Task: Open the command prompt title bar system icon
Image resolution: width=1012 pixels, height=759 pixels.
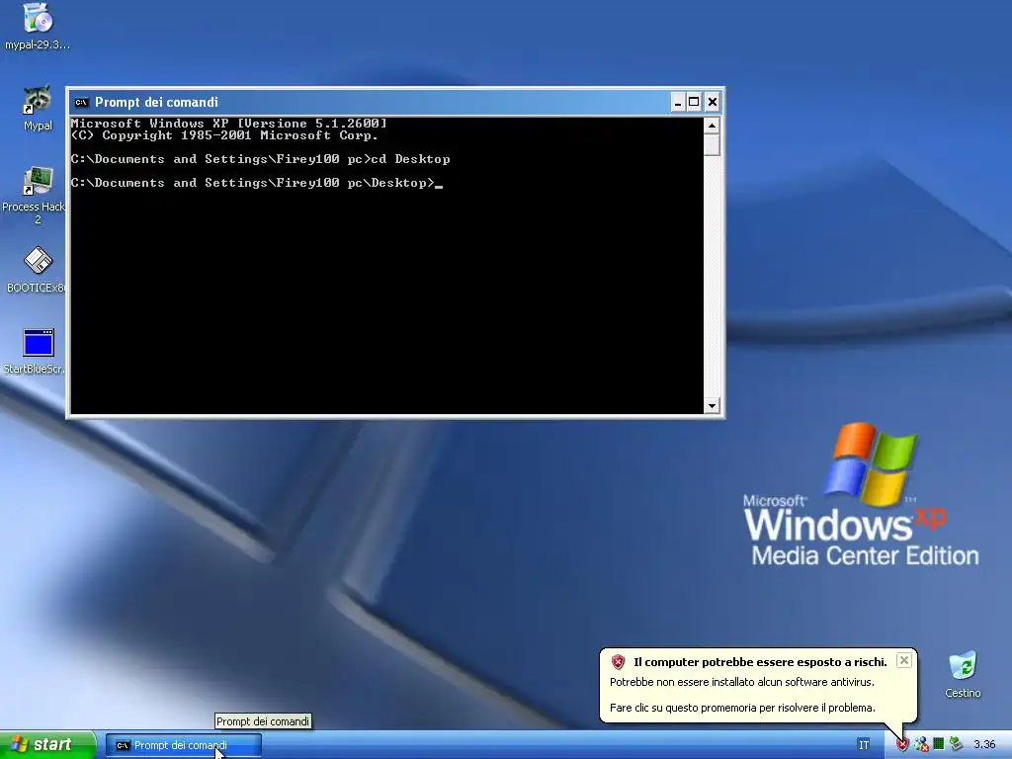Action: point(81,102)
